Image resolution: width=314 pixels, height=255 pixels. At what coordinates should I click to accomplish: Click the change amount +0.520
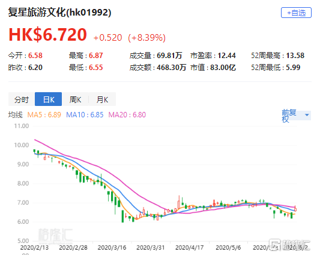click(x=107, y=38)
